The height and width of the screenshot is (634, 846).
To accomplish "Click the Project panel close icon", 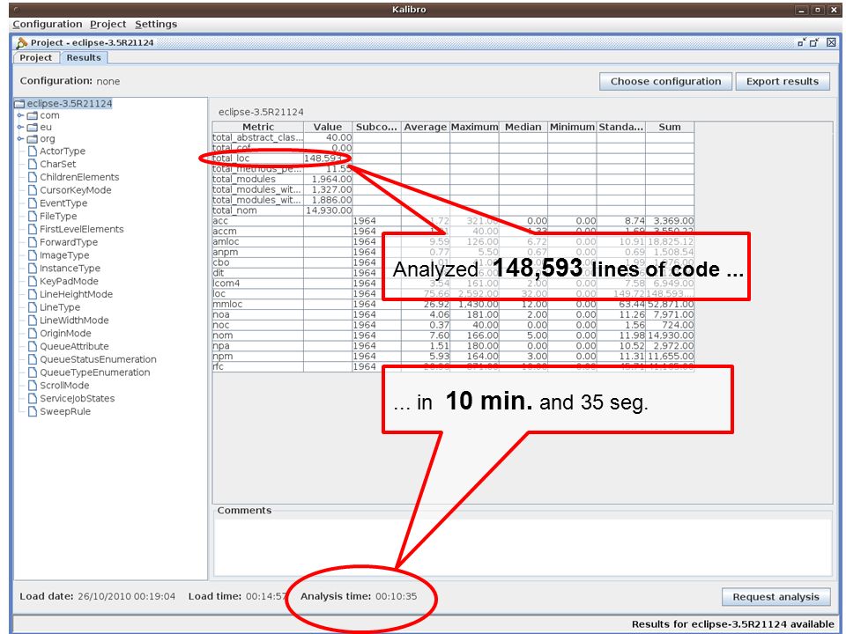I will click(x=831, y=42).
